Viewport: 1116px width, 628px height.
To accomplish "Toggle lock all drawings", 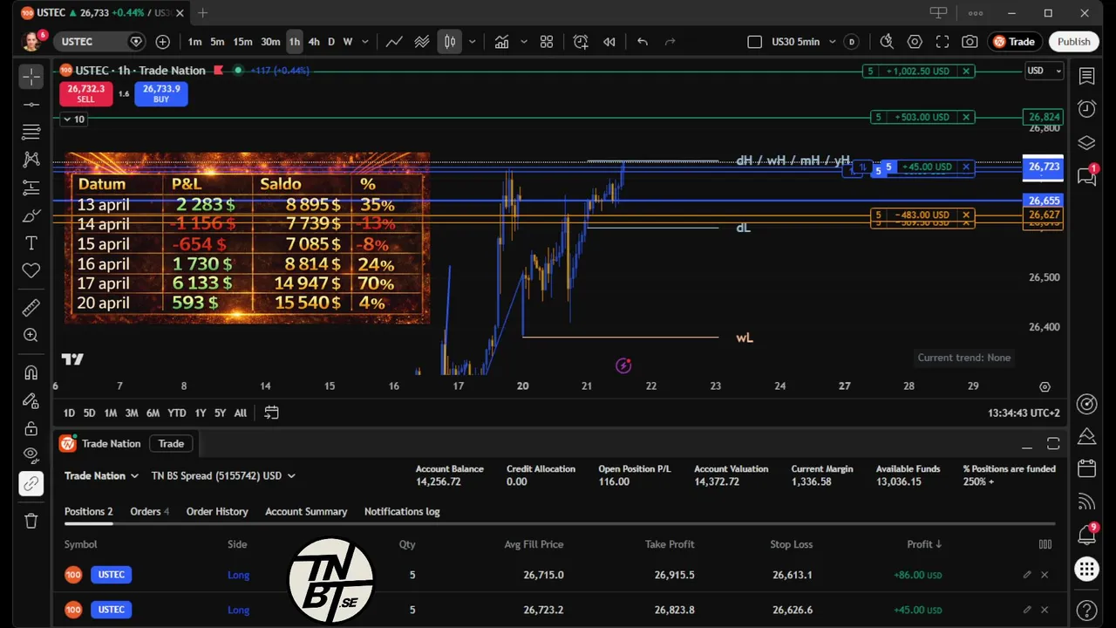I will 31,428.
